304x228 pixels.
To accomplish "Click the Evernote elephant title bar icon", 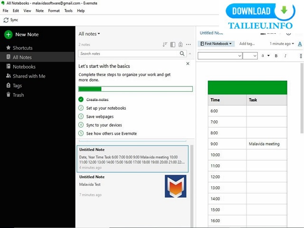I will pyautogui.click(x=3, y=3).
